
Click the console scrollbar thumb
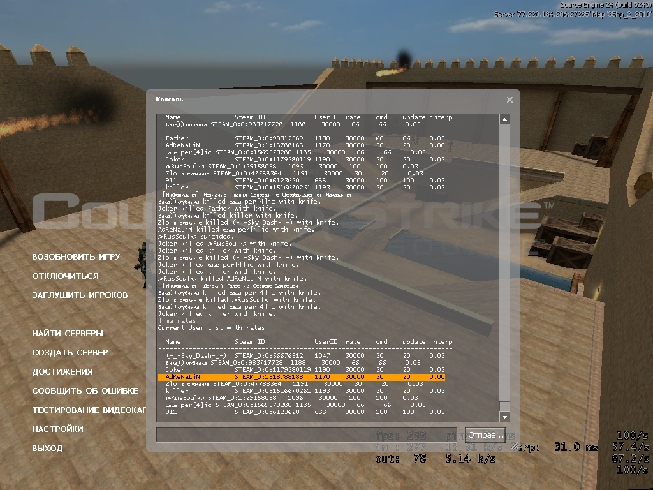click(x=505, y=406)
